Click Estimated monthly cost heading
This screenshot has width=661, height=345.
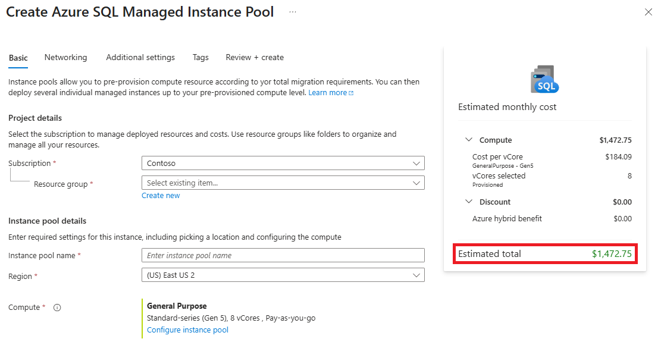507,107
